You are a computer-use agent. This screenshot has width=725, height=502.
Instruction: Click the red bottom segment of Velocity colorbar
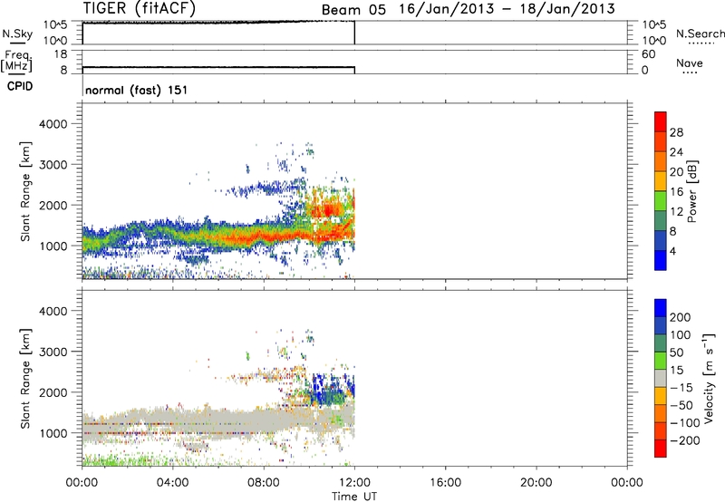[x=661, y=449]
